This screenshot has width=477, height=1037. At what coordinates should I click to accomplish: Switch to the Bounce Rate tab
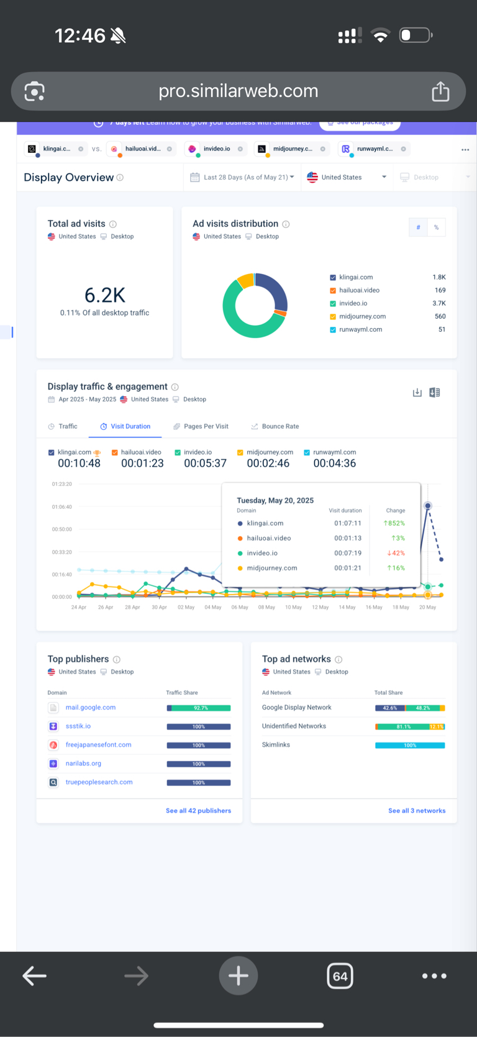(x=275, y=426)
